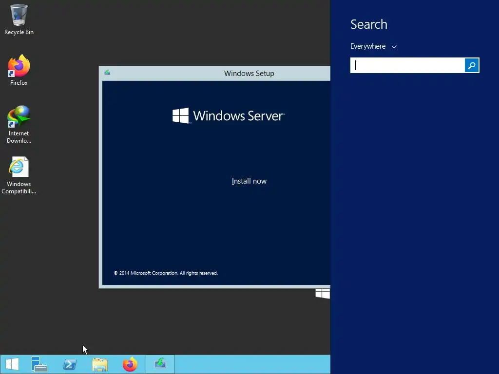499x374 pixels.
Task: Expand the Everywhere search scope dropdown
Action: [374, 46]
